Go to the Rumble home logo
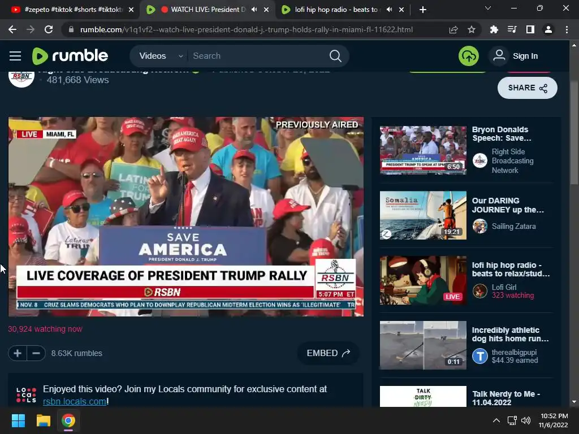Screen dimensions: 579x434 [70, 56]
